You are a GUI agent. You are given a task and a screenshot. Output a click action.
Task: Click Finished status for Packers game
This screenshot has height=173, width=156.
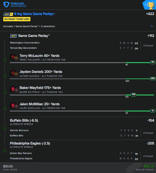(148, 156)
